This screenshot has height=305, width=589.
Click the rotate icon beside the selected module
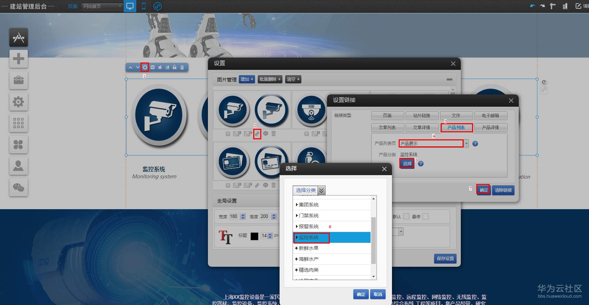pos(544,82)
